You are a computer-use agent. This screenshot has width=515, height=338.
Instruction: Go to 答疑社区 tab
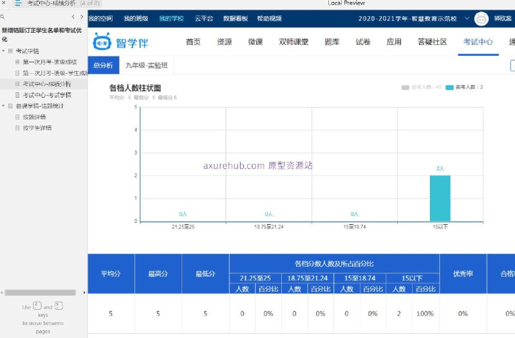click(x=432, y=42)
